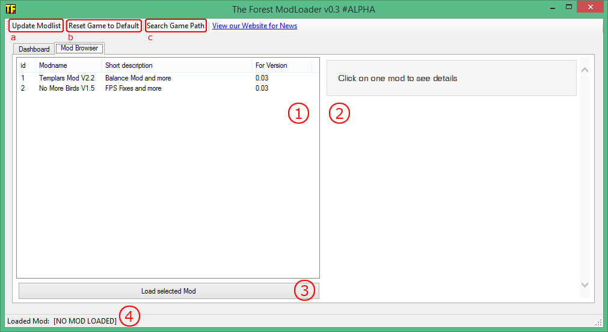This screenshot has width=608, height=332.
Task: Click the details panel scroll down arrow
Action: coord(585,285)
